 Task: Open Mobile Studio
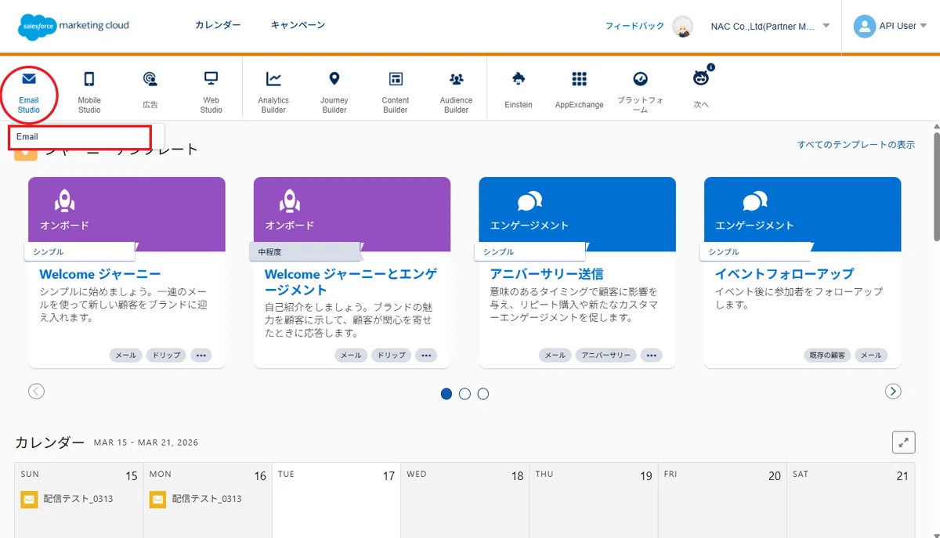89,92
